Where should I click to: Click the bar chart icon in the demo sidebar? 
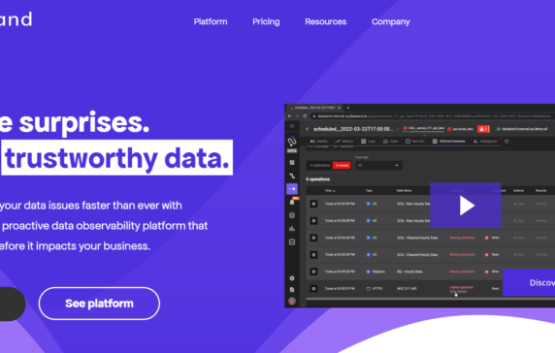292,229
